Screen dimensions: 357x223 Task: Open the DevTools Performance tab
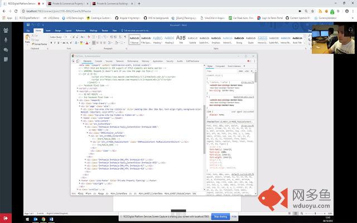click(x=133, y=61)
